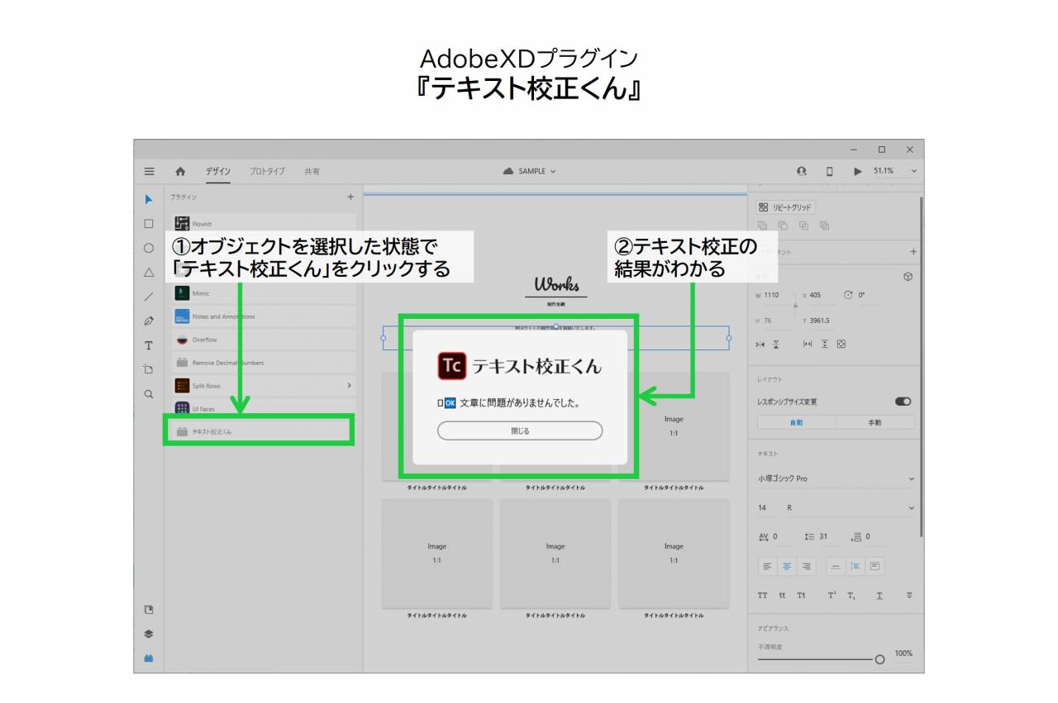The height and width of the screenshot is (703, 1058).
Task: Click the 閉じる button in dialog
Action: click(x=520, y=430)
